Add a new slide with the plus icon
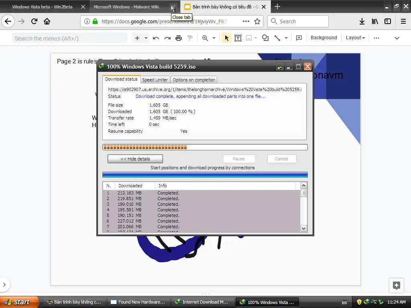Image resolution: width=411 pixels, height=308 pixels. point(137,38)
